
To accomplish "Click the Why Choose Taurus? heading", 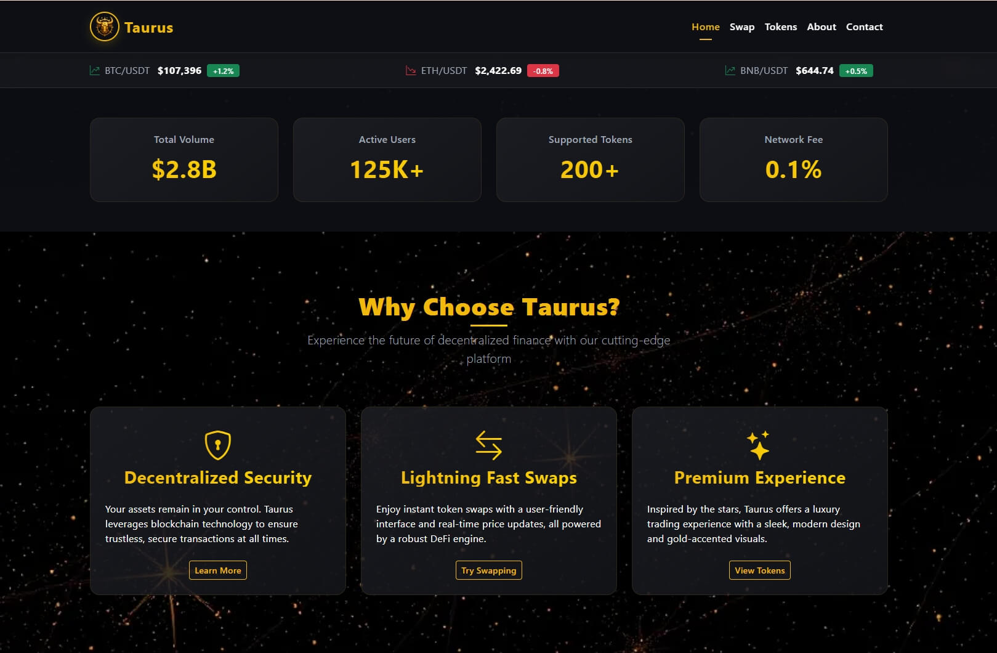I will coord(489,307).
